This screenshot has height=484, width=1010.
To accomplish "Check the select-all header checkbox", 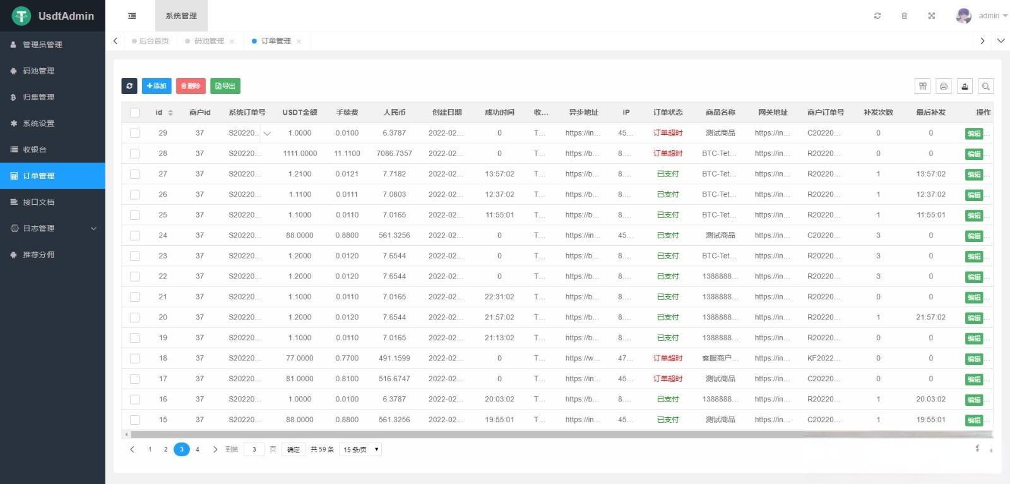I will [134, 113].
